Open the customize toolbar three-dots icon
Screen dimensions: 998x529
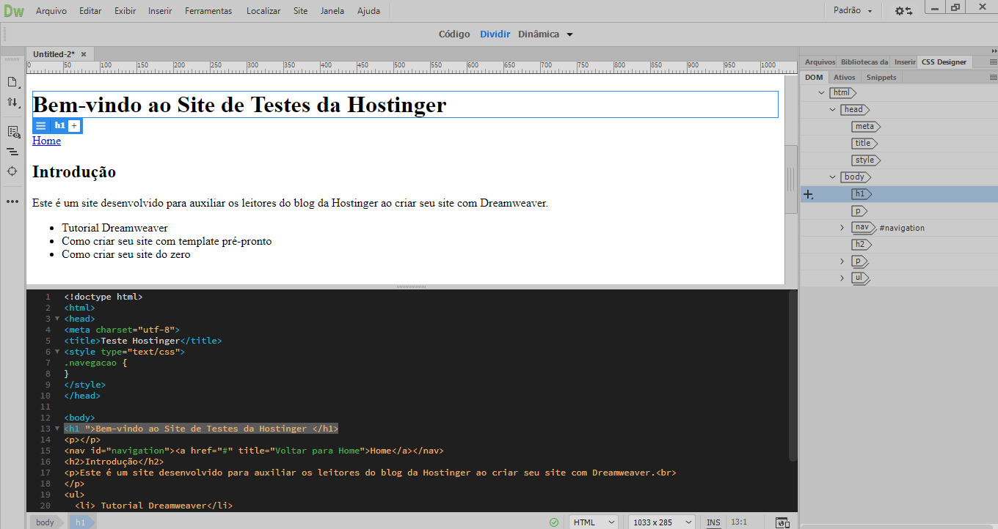tap(12, 201)
